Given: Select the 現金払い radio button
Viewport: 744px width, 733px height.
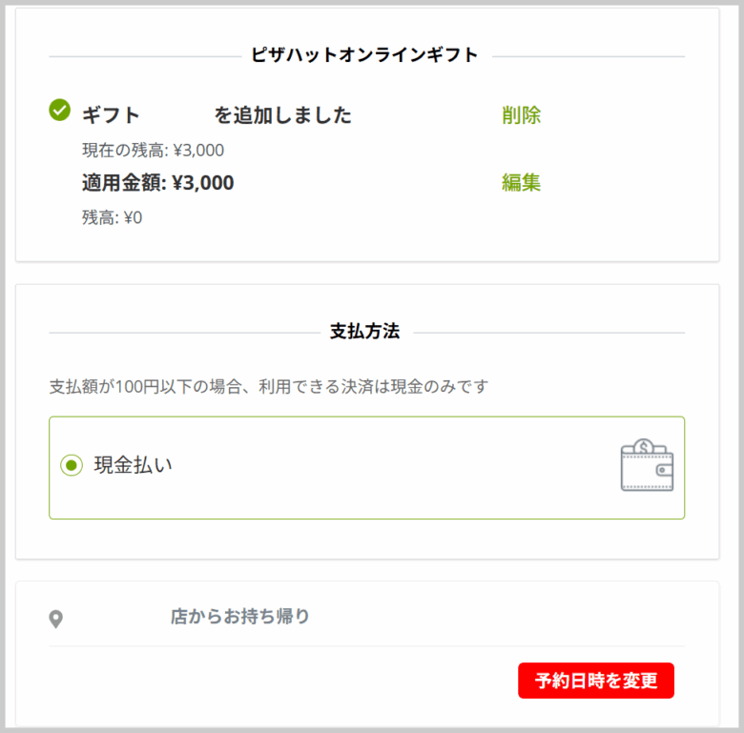Looking at the screenshot, I should [72, 465].
